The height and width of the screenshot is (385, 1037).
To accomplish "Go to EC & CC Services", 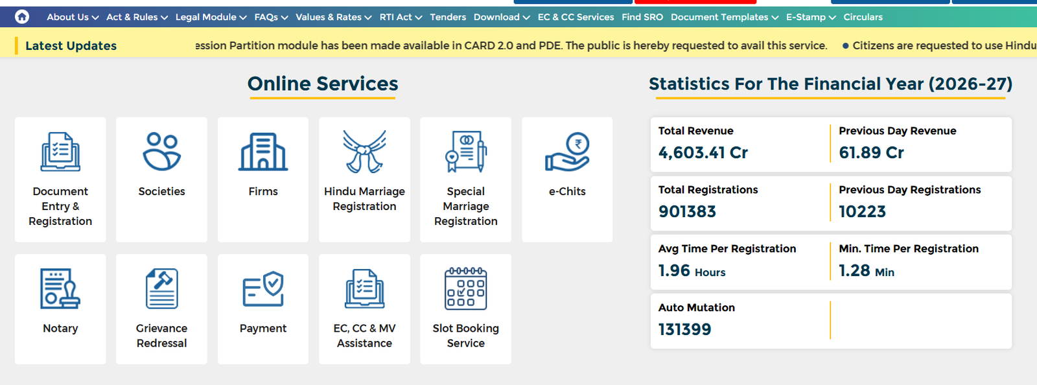I will click(576, 17).
